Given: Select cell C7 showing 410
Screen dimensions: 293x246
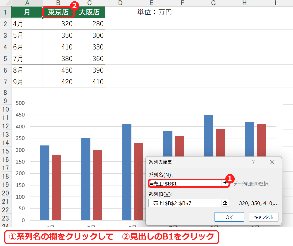Looking at the screenshot, I should [x=89, y=82].
